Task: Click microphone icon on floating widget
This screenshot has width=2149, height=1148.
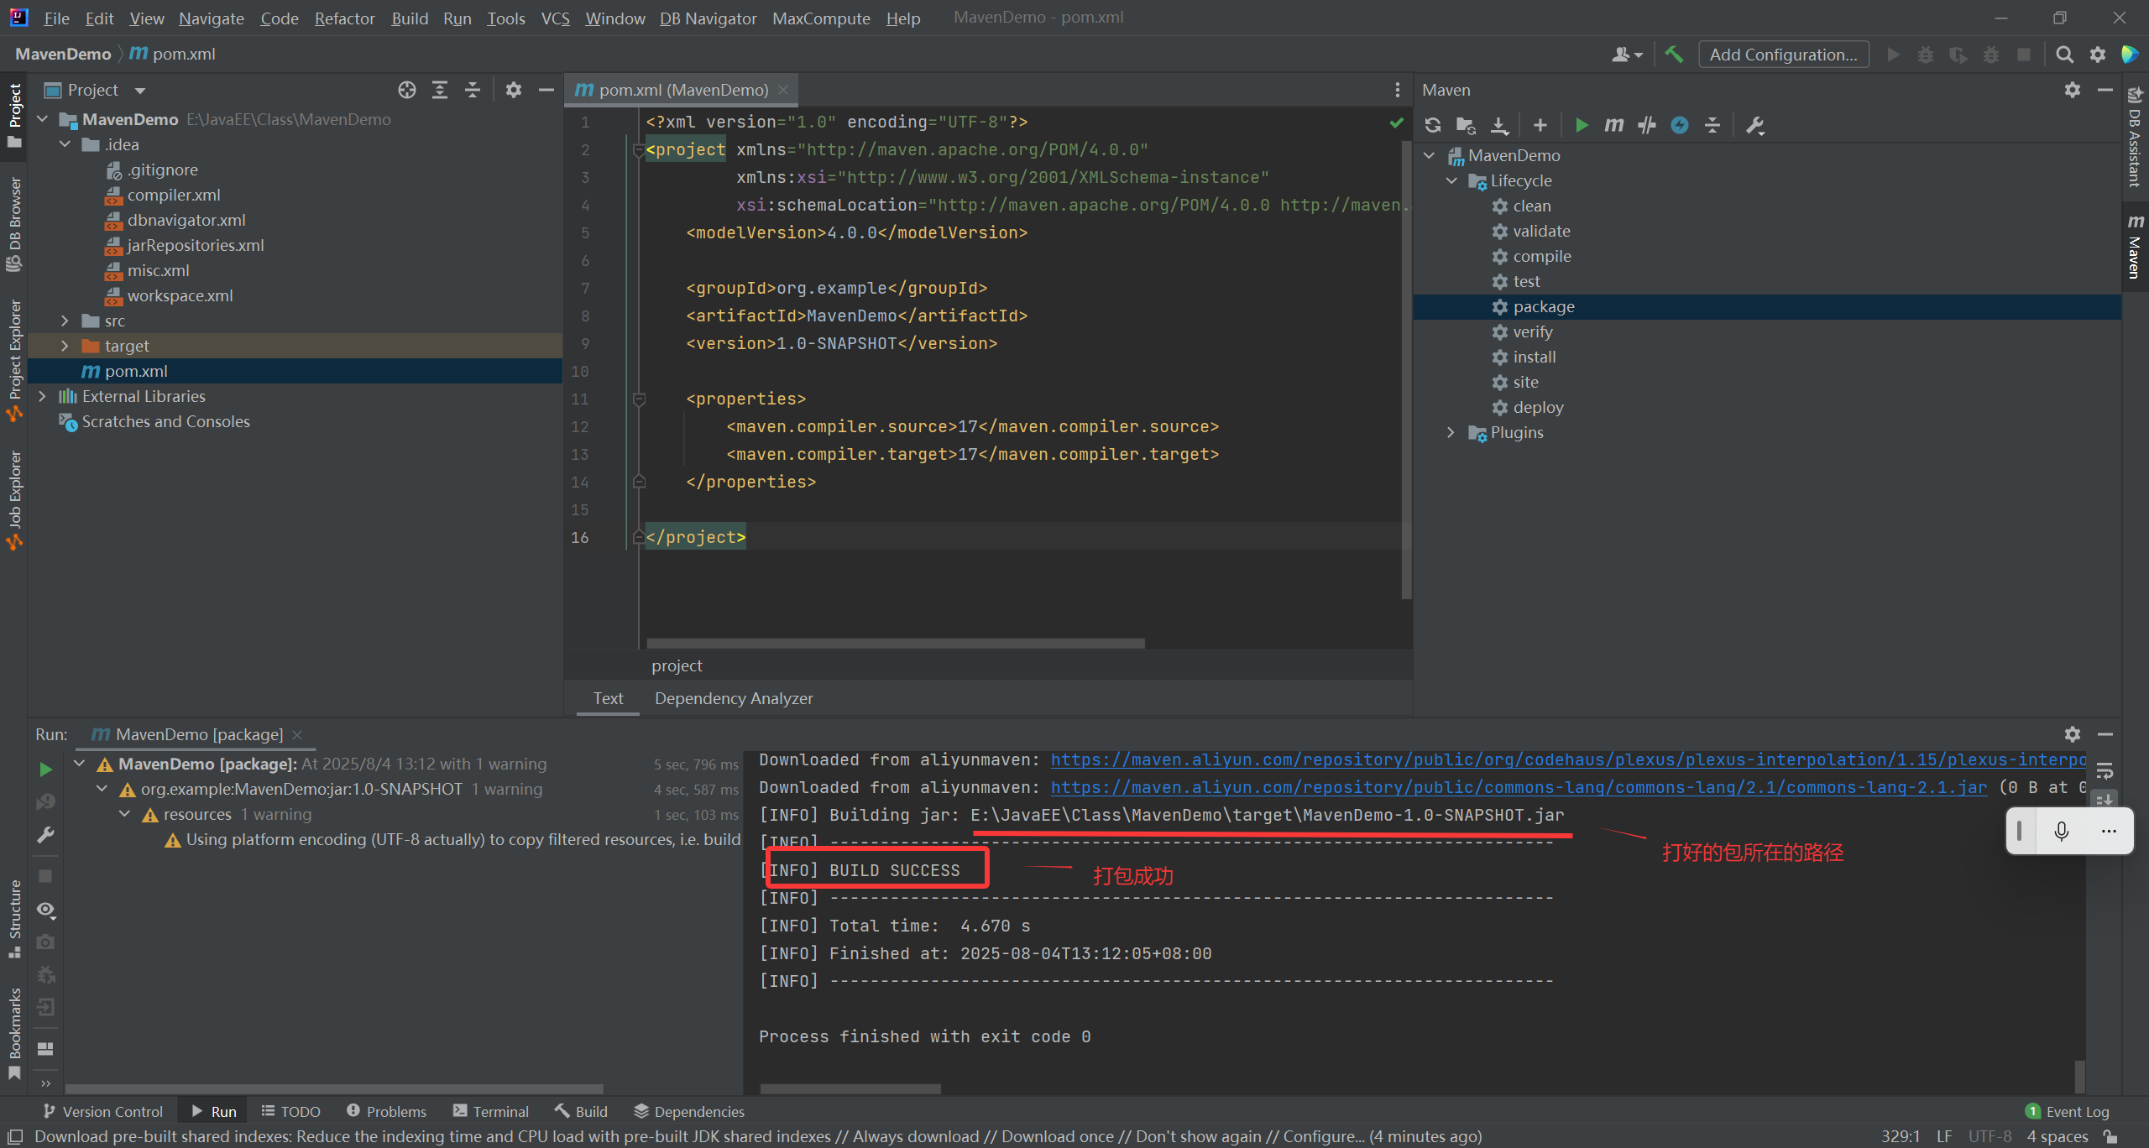Action: [x=2061, y=831]
